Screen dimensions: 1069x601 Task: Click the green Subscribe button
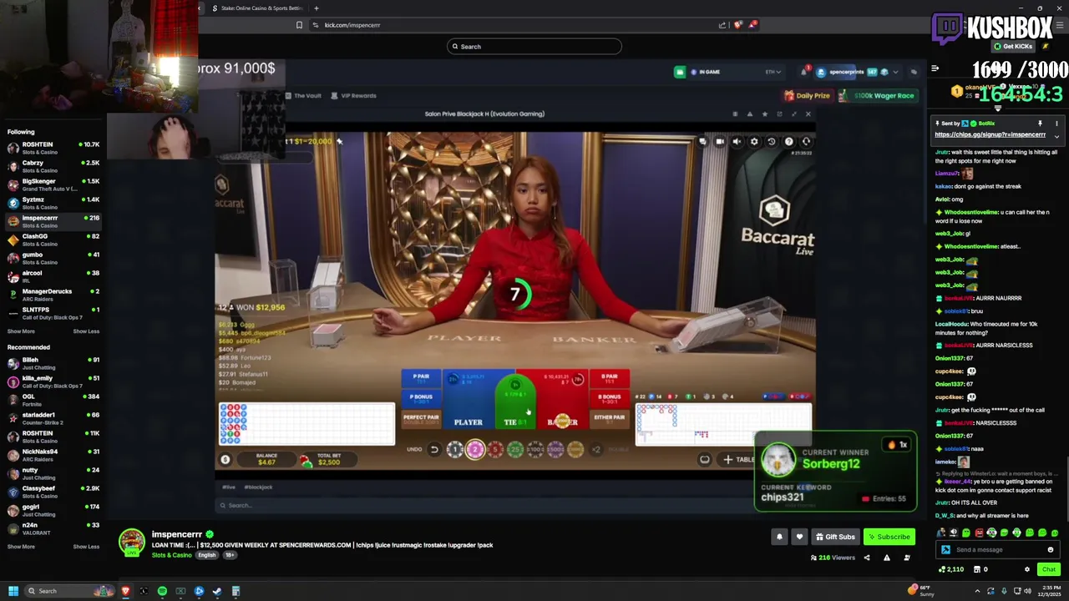(889, 537)
